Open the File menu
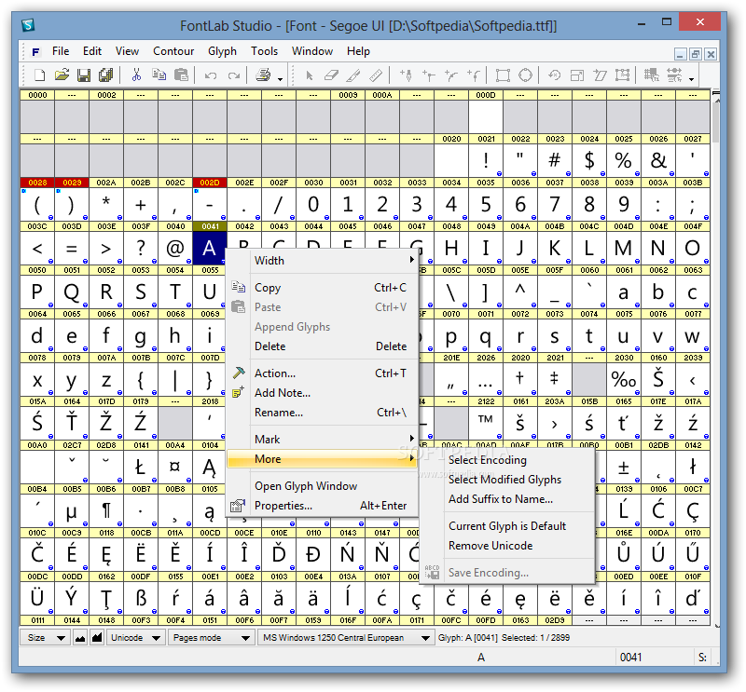 point(61,51)
